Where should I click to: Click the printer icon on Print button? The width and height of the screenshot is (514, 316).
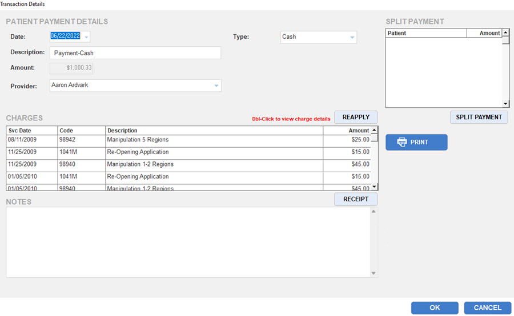[402, 142]
